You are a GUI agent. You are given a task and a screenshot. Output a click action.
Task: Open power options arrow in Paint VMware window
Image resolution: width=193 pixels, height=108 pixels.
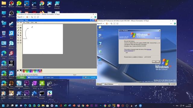tap(29, 17)
